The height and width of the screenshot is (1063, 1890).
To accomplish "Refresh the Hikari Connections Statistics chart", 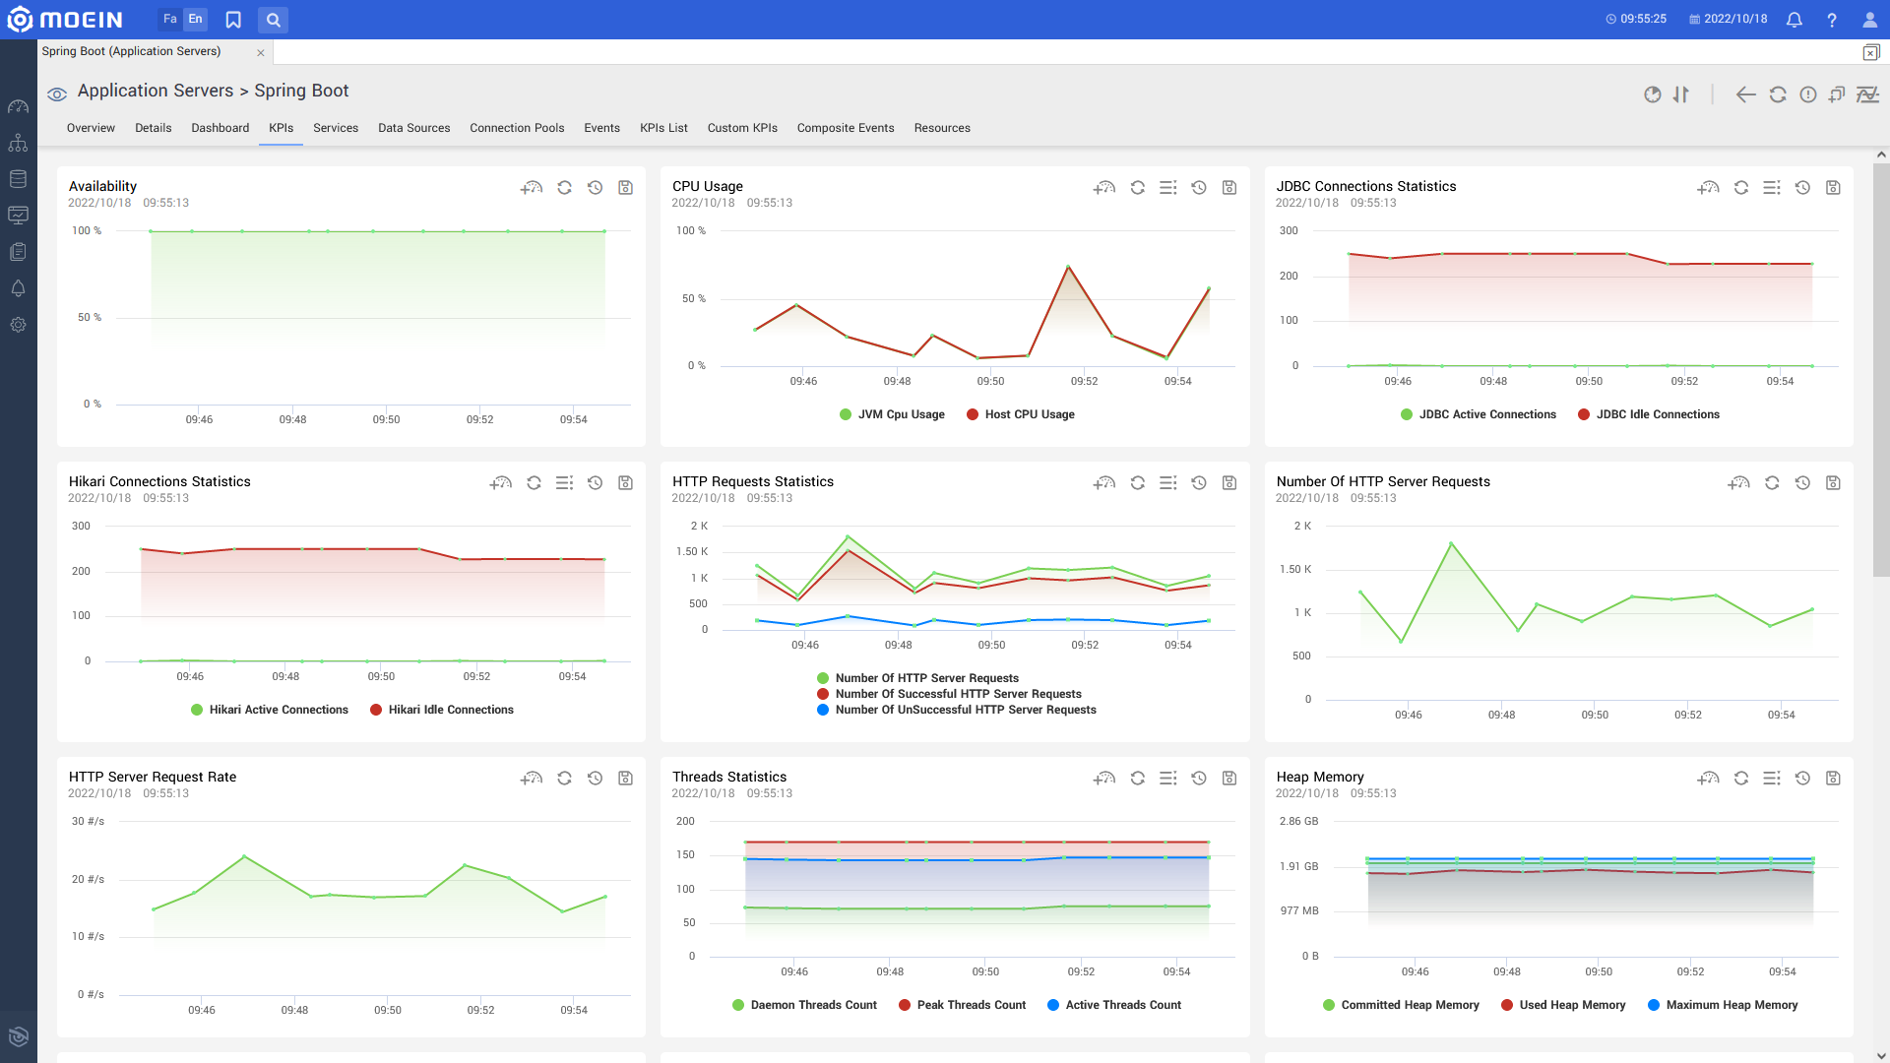I will pos(534,482).
